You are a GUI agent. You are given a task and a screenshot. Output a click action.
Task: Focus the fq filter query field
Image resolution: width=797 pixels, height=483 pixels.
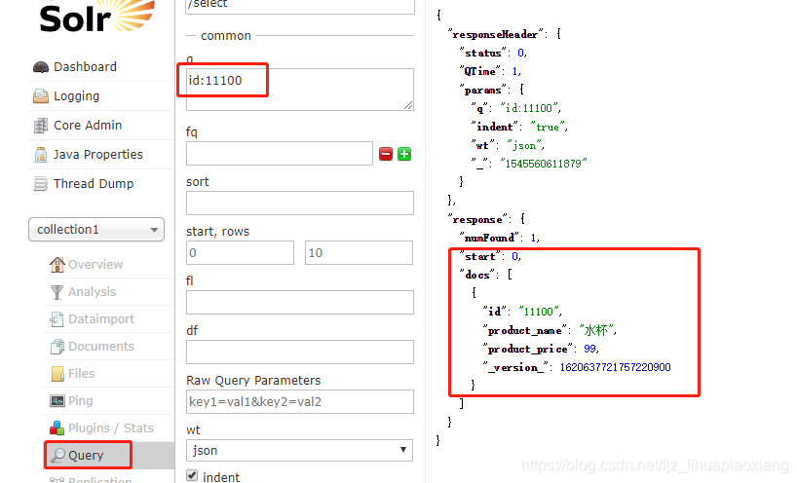coord(280,154)
